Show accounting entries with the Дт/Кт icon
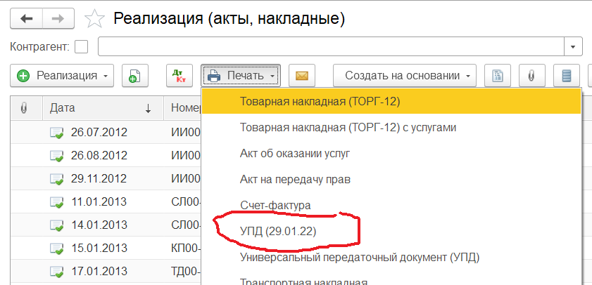 pyautogui.click(x=179, y=76)
